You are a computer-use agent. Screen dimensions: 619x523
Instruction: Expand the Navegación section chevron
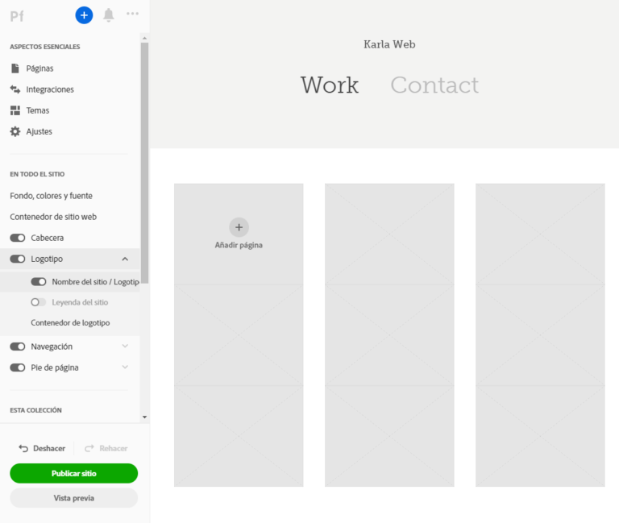pyautogui.click(x=125, y=347)
